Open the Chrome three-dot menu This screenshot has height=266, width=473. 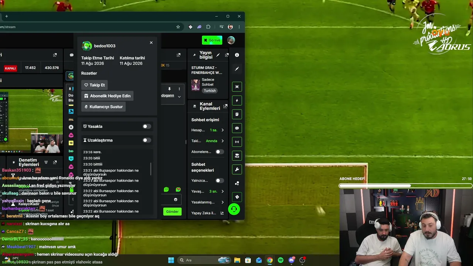(239, 27)
